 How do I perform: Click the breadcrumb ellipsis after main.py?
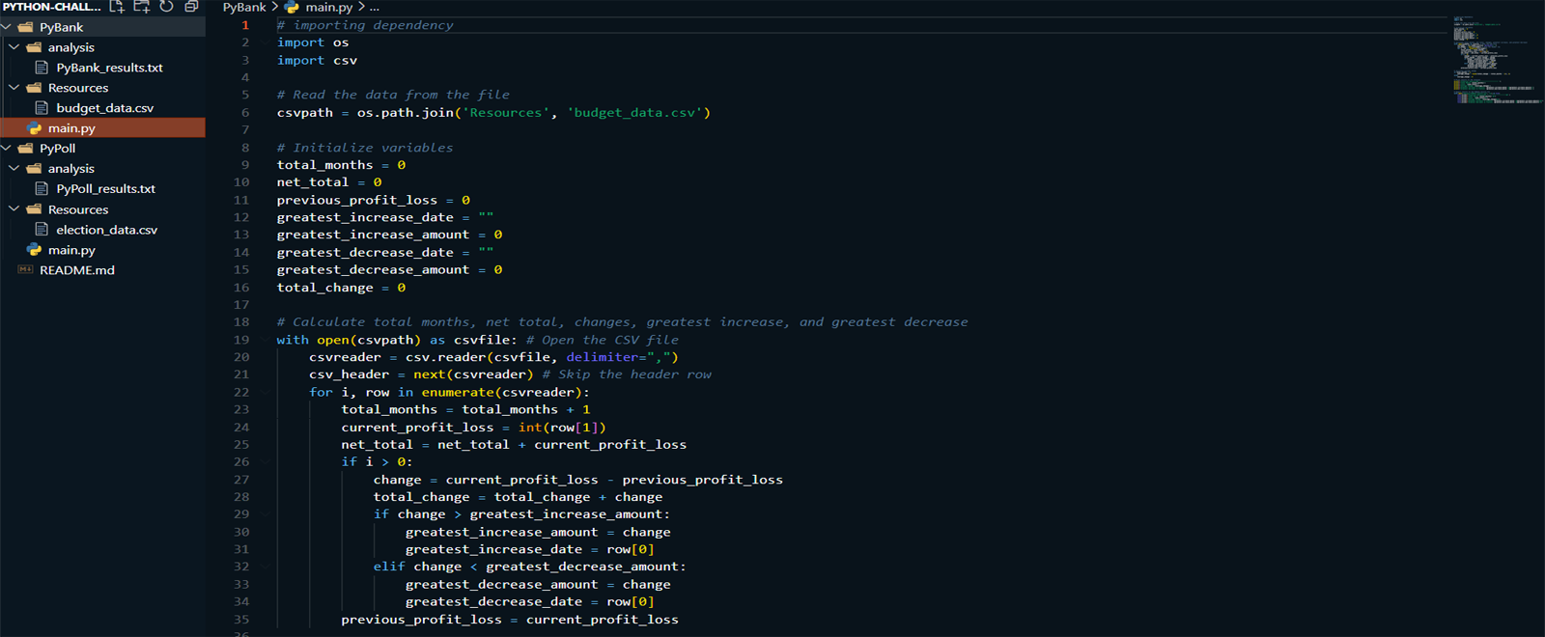pyautogui.click(x=375, y=7)
